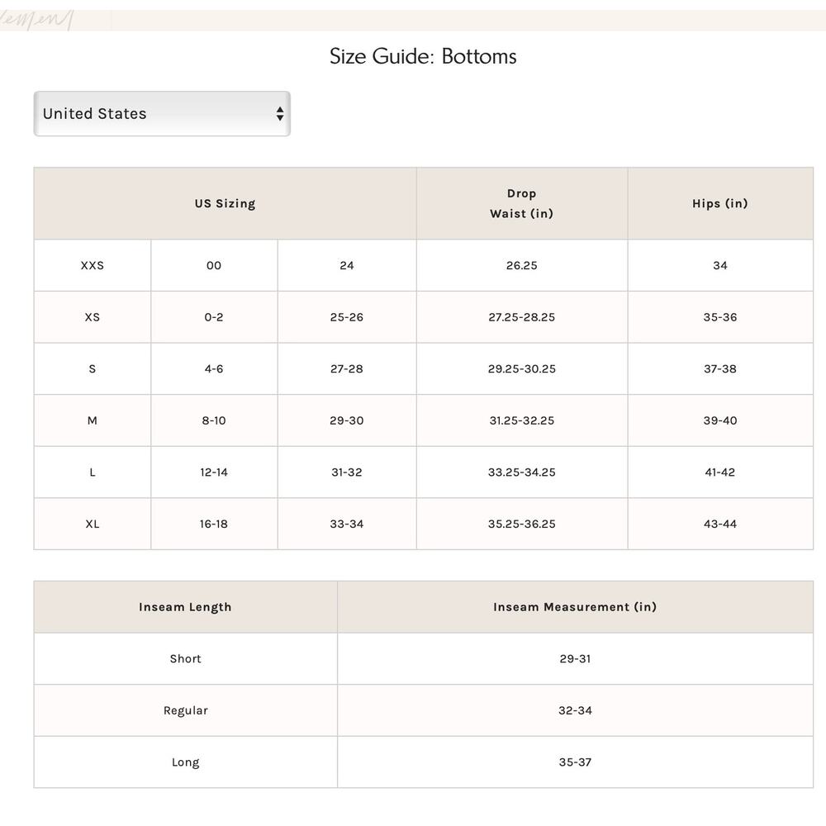Click the cursive logo in the top-left corner
The height and width of the screenshot is (826, 826).
(x=37, y=20)
